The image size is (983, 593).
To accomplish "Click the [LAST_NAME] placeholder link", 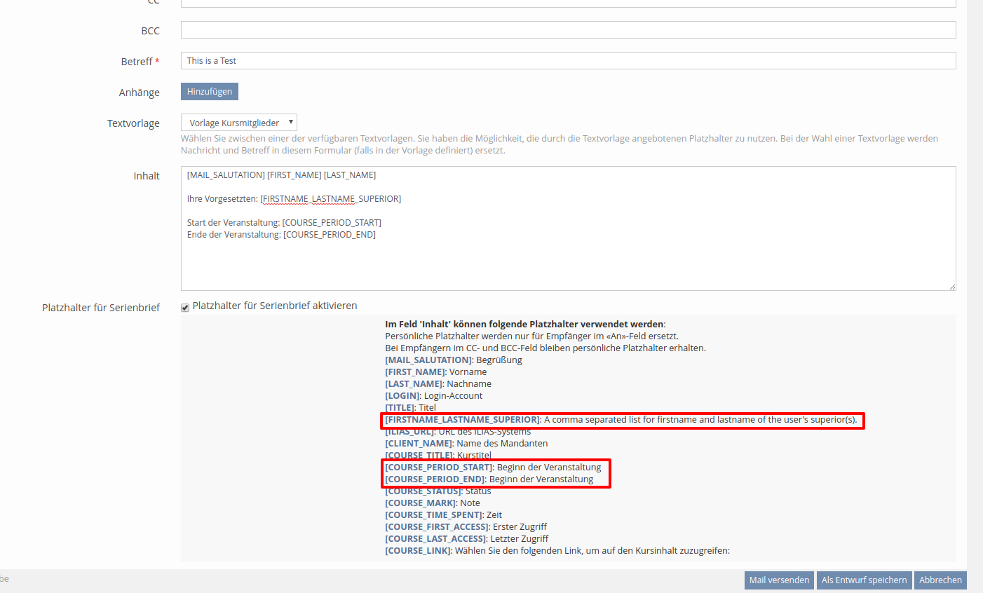I will 414,384.
